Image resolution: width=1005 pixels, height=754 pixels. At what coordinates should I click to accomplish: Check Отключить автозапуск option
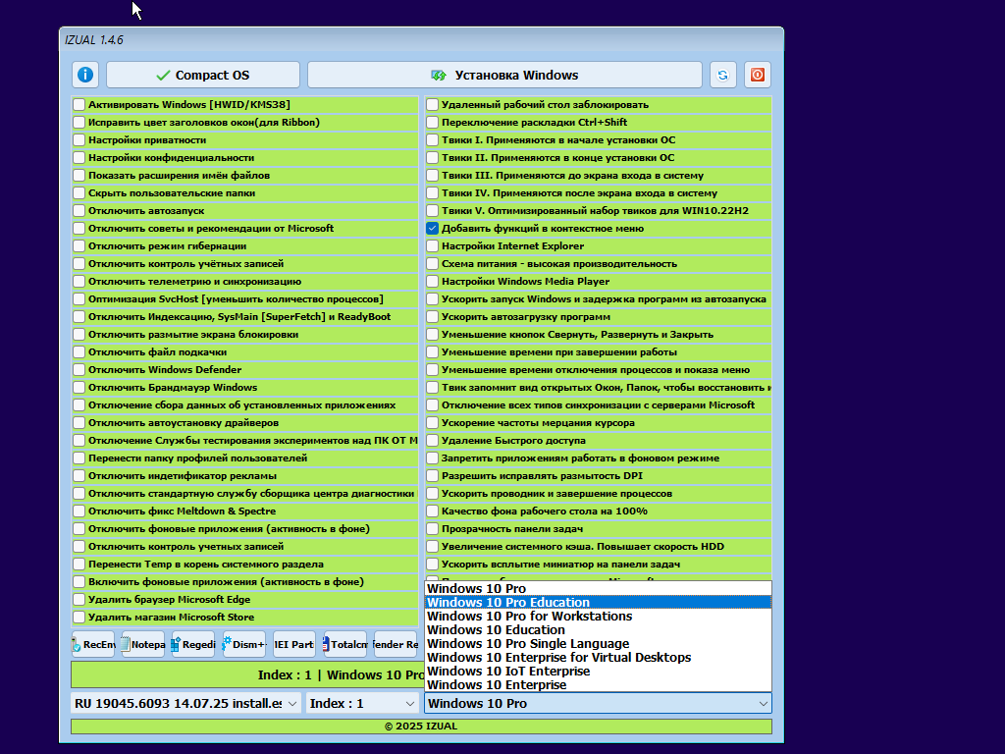tap(79, 210)
